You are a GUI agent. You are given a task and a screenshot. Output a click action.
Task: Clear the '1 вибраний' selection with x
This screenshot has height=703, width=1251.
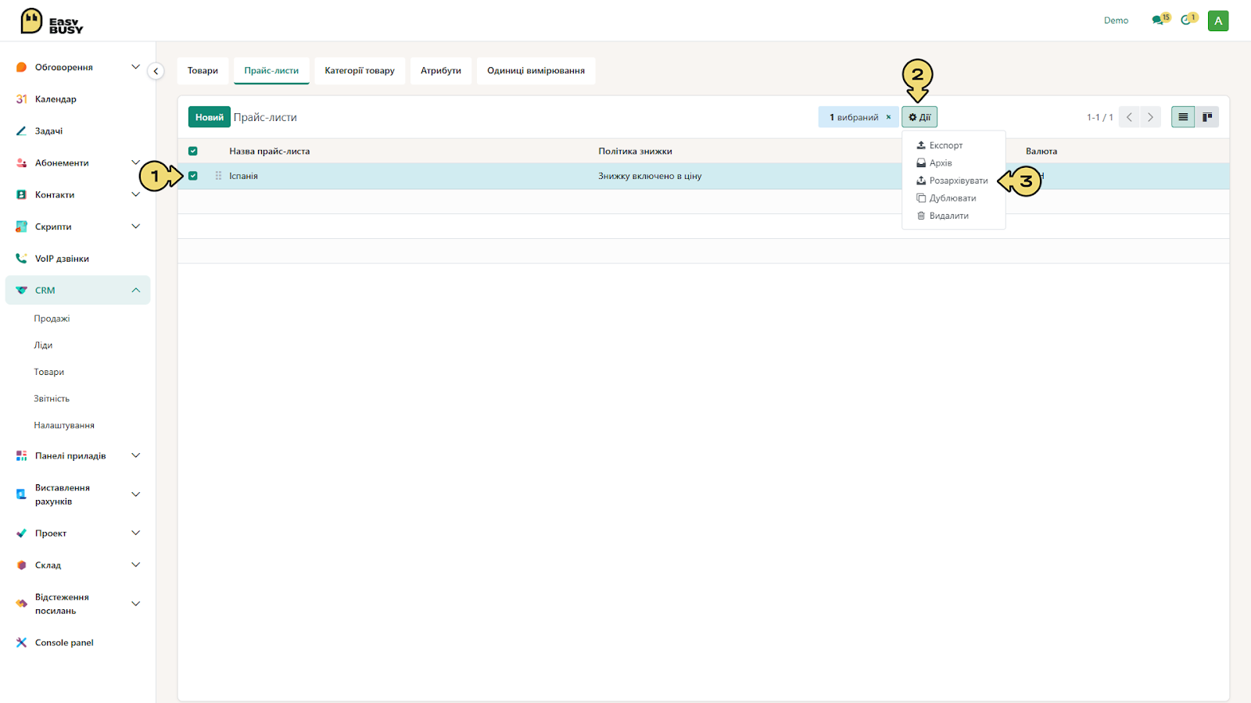click(888, 117)
